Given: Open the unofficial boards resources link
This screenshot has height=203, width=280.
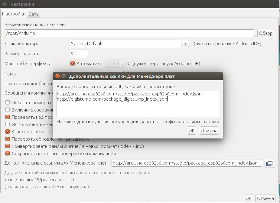Looking at the screenshot, I should (138, 122).
